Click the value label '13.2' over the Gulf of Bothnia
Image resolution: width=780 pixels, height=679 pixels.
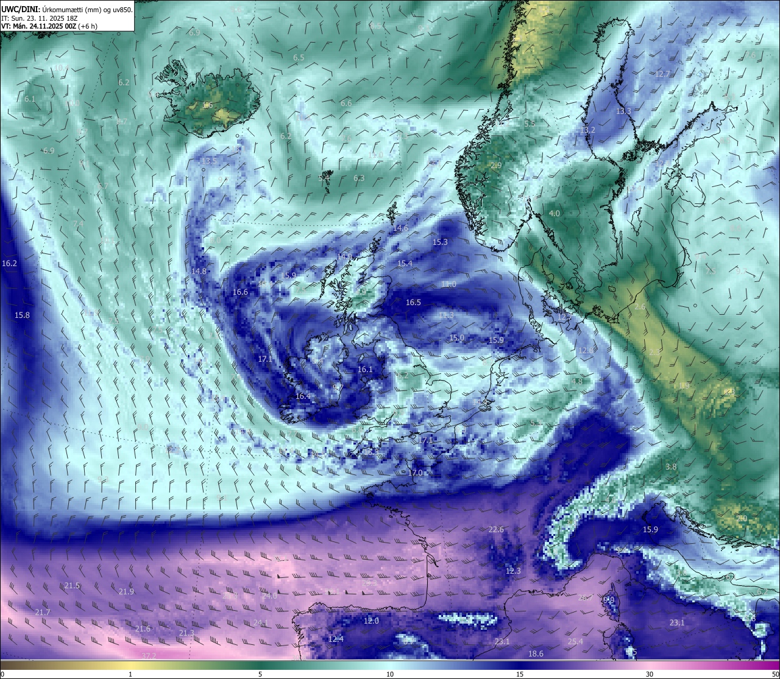pyautogui.click(x=587, y=130)
